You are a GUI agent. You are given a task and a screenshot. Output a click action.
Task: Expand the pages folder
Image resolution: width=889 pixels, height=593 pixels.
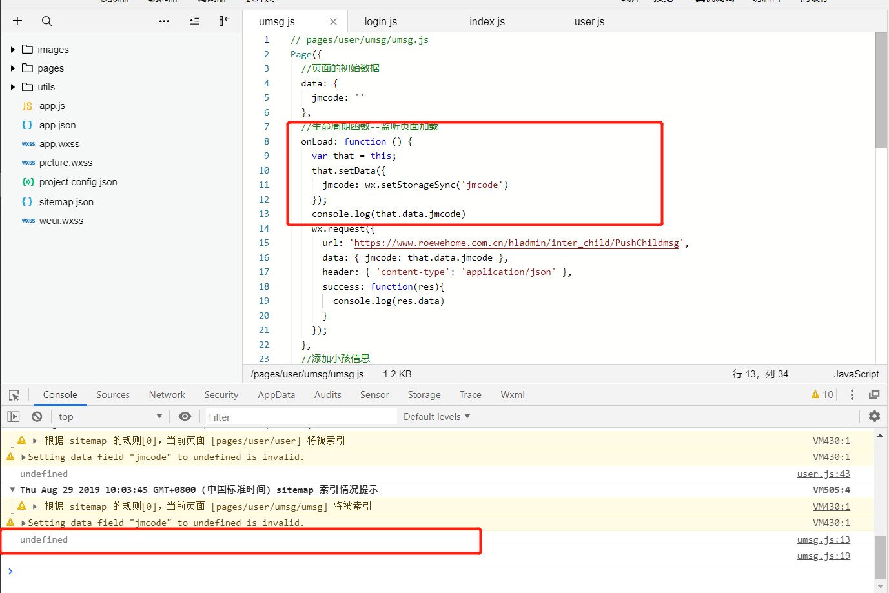pos(13,68)
